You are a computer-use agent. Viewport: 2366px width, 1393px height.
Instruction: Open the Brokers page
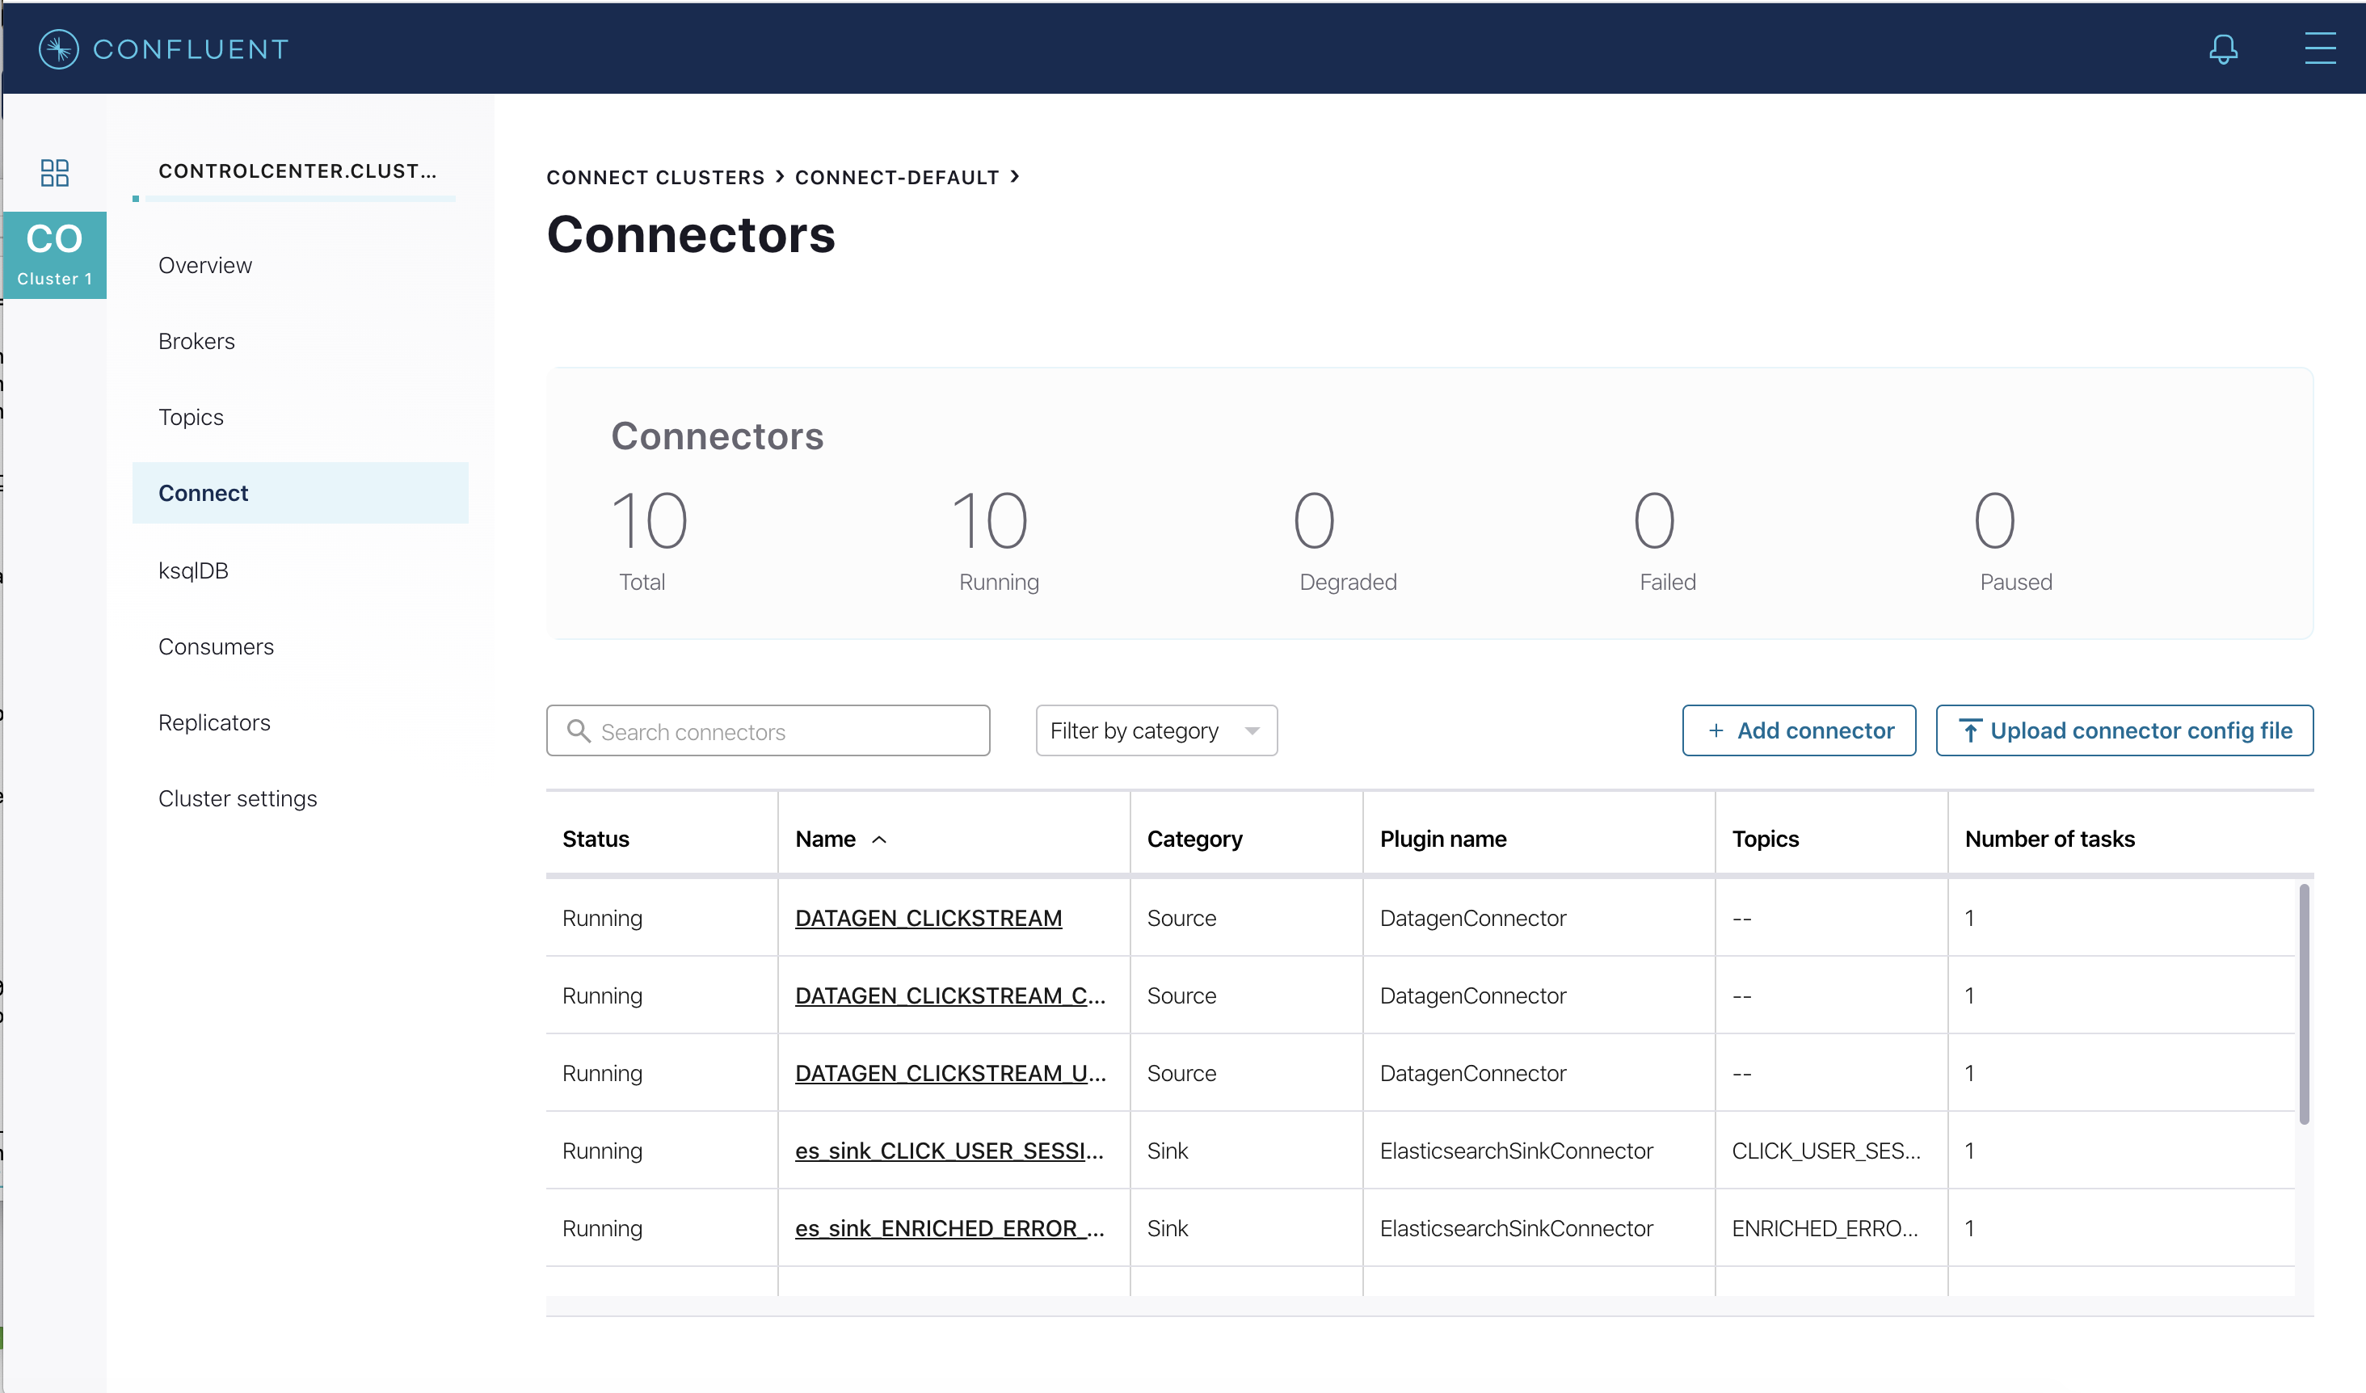(196, 341)
